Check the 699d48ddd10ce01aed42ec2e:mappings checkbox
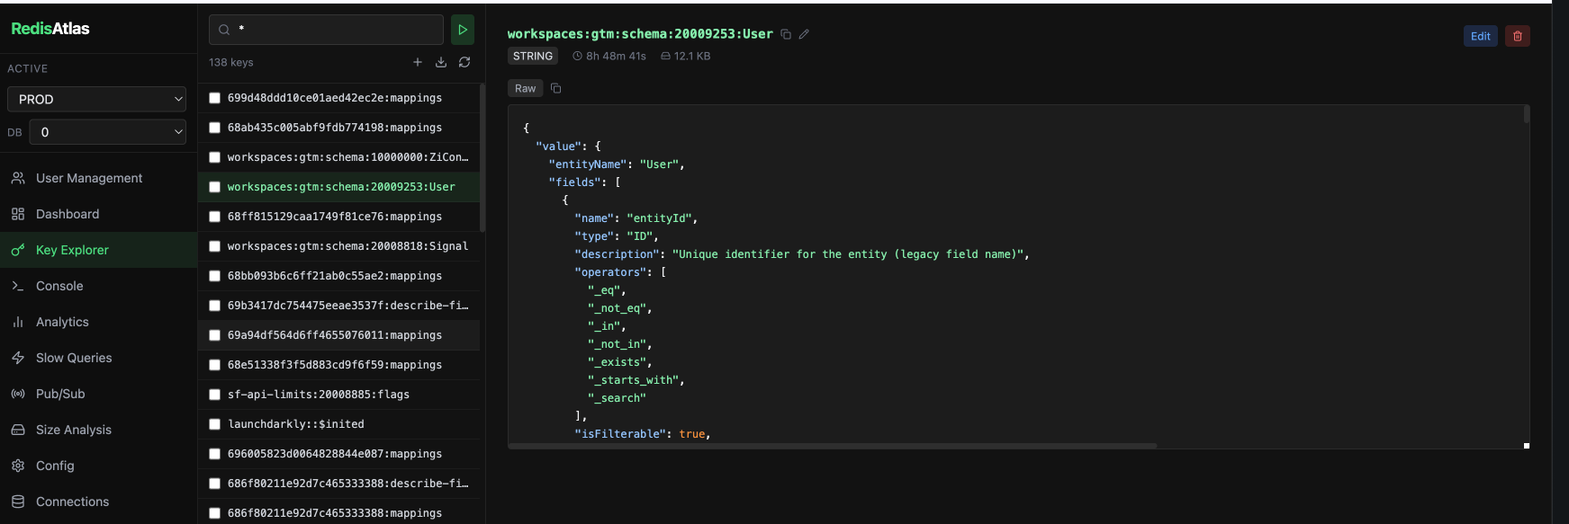The height and width of the screenshot is (524, 1569). (215, 98)
